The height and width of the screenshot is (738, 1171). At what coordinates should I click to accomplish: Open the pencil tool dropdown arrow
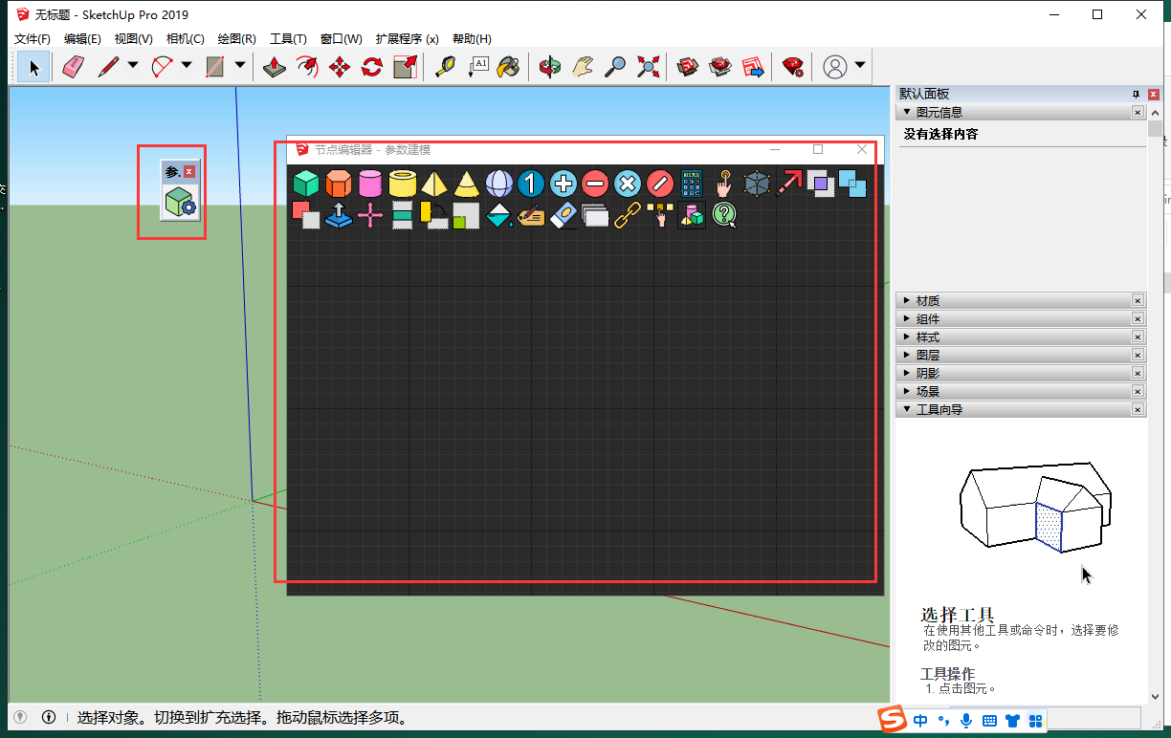133,66
